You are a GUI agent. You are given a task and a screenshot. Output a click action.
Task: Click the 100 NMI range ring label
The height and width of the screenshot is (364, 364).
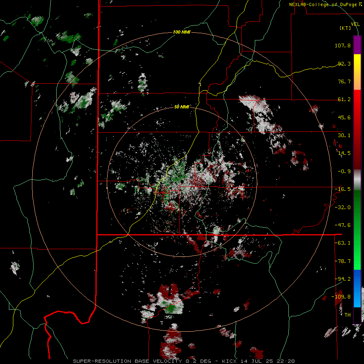pyautogui.click(x=182, y=32)
